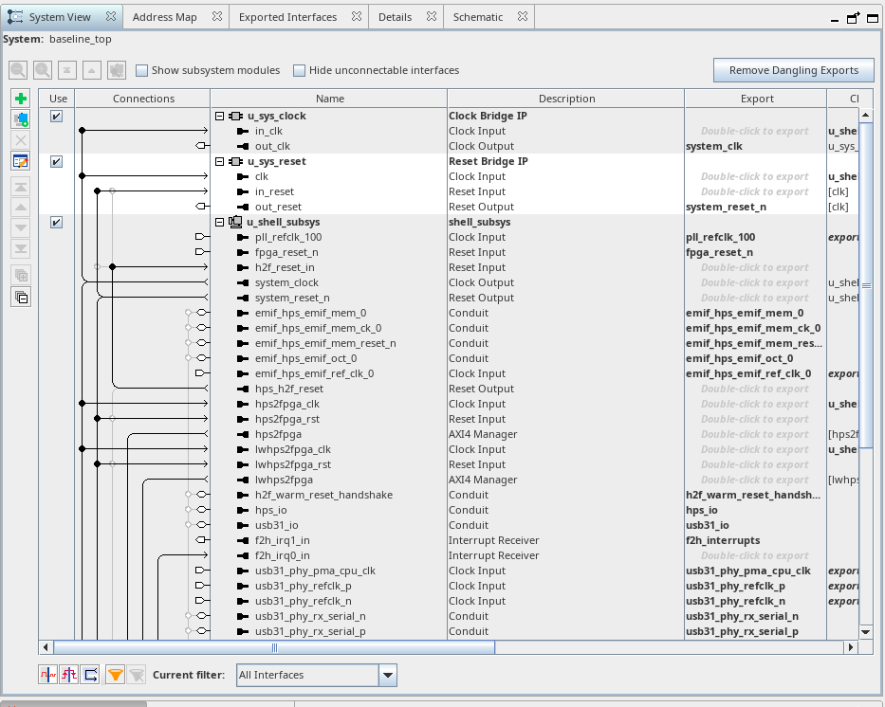Click the expand all stacked-plus icon

point(21,275)
